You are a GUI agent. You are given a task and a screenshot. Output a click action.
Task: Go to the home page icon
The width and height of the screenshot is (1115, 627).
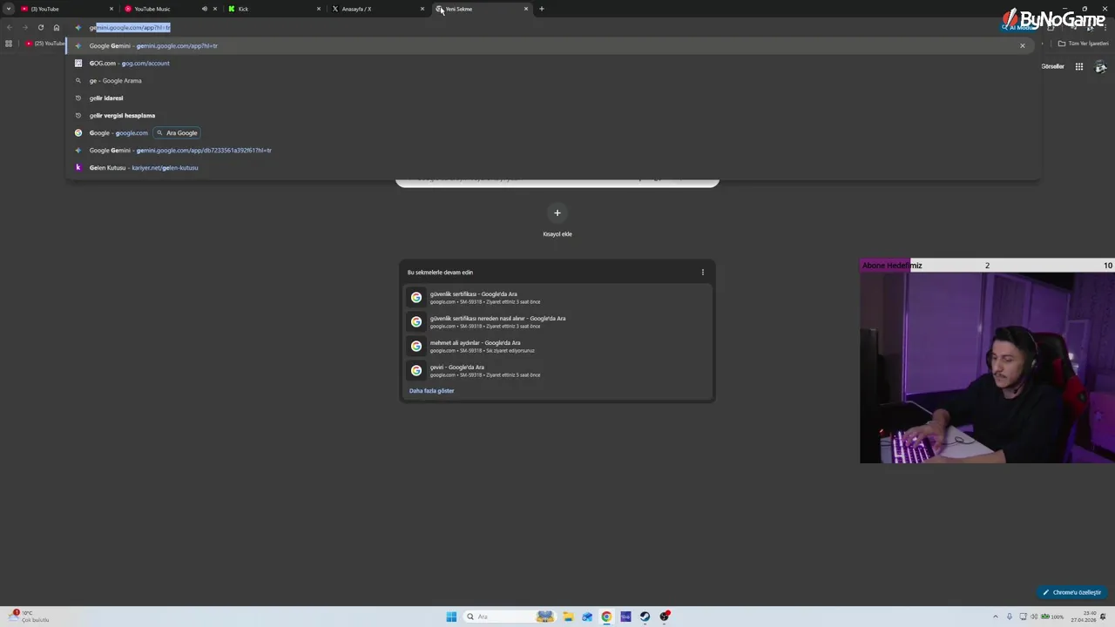pyautogui.click(x=57, y=27)
